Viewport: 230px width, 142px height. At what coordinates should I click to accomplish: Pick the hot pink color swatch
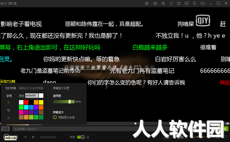(x=21, y=112)
